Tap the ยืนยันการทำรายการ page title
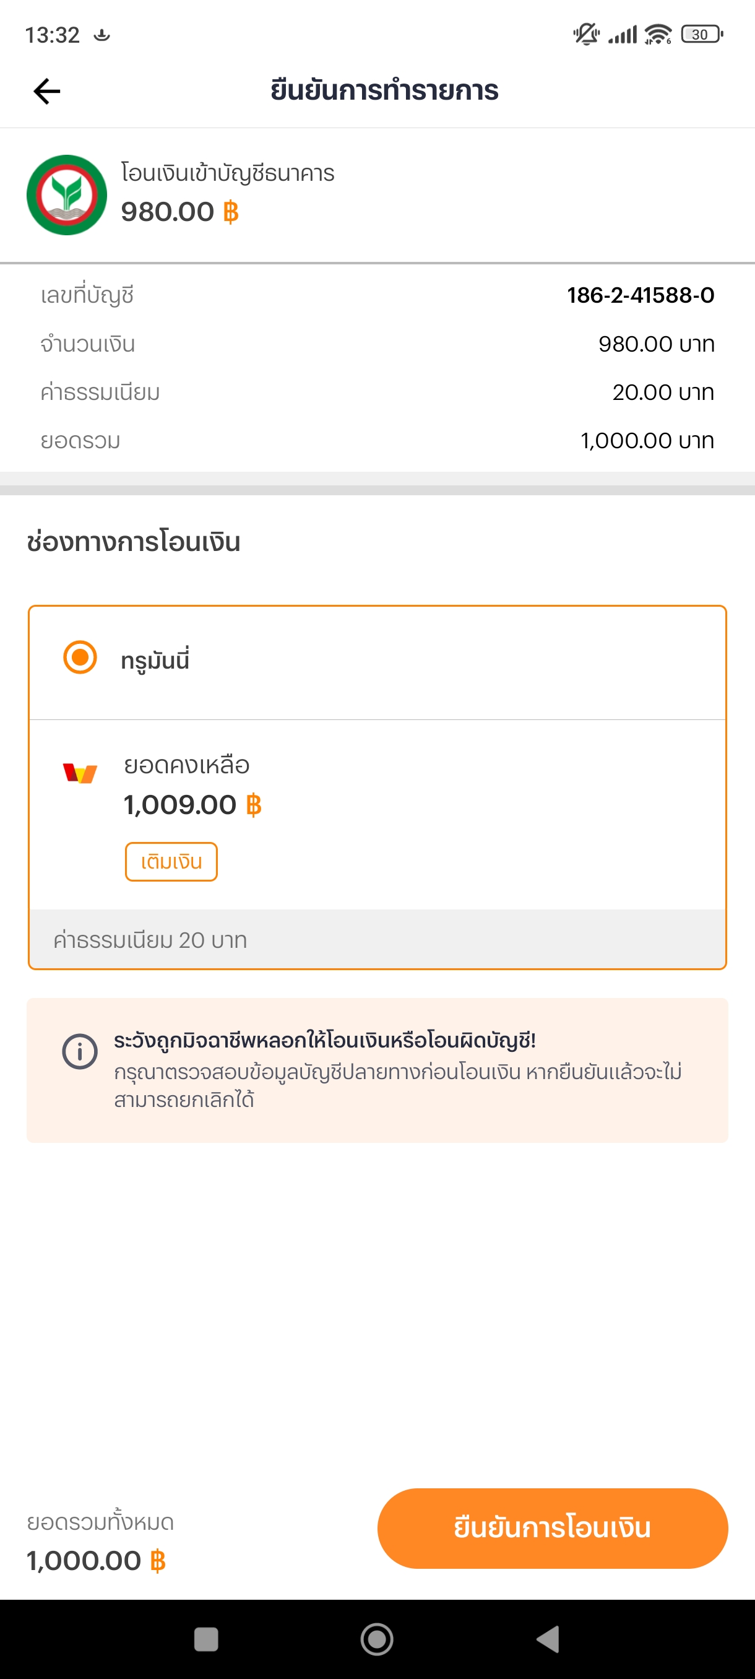The height and width of the screenshot is (1679, 755). click(x=384, y=90)
